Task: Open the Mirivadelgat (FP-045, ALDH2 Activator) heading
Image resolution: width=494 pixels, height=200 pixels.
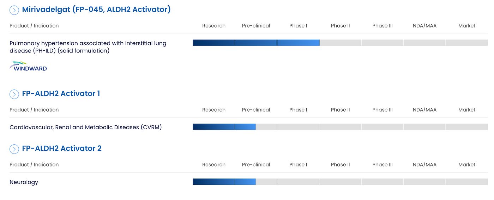Action: pos(96,10)
